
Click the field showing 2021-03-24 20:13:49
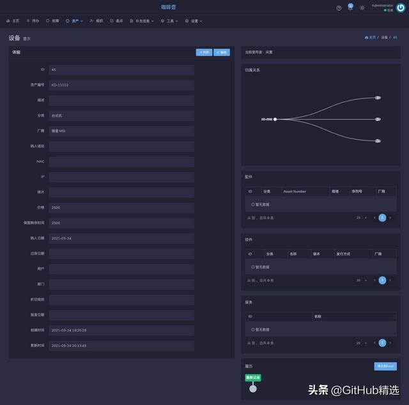click(x=121, y=346)
